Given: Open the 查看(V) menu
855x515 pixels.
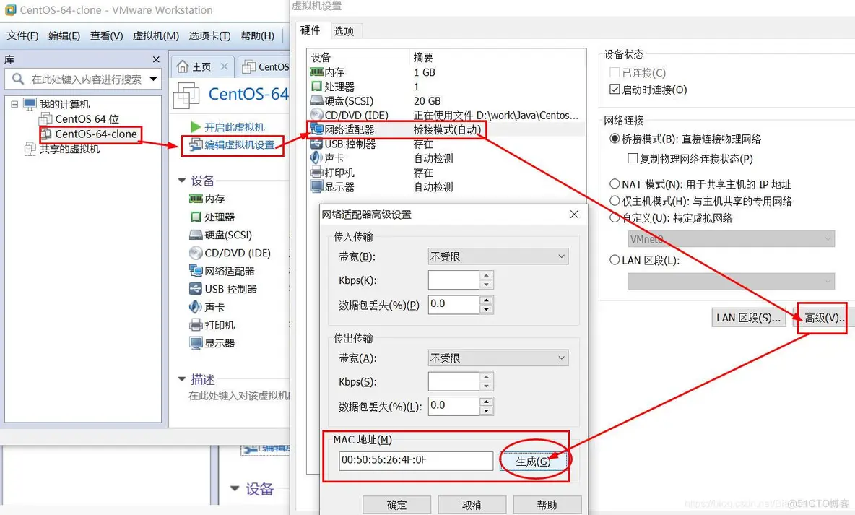Looking at the screenshot, I should pos(106,36).
